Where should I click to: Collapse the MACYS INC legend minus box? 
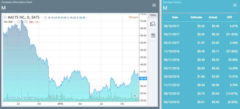(5, 17)
